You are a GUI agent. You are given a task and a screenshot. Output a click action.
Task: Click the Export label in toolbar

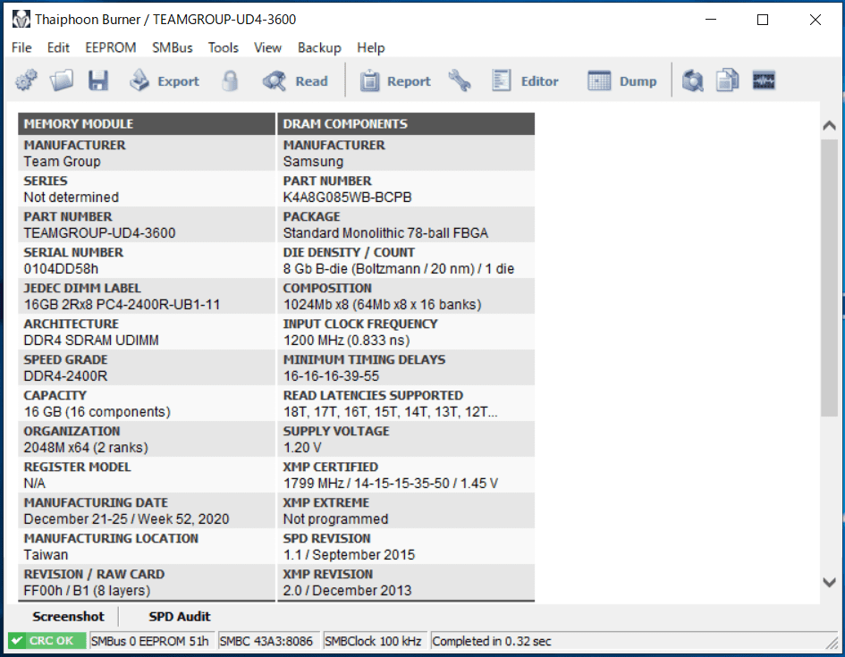178,81
